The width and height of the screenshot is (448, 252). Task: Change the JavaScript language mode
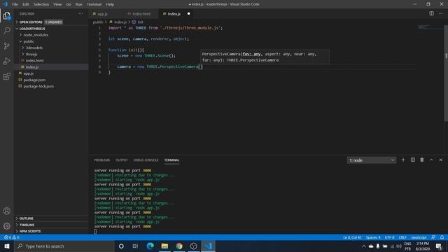click(419, 237)
